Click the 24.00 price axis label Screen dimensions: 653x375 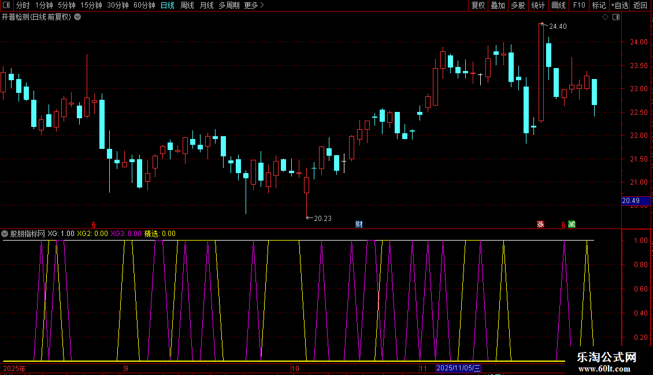click(639, 42)
